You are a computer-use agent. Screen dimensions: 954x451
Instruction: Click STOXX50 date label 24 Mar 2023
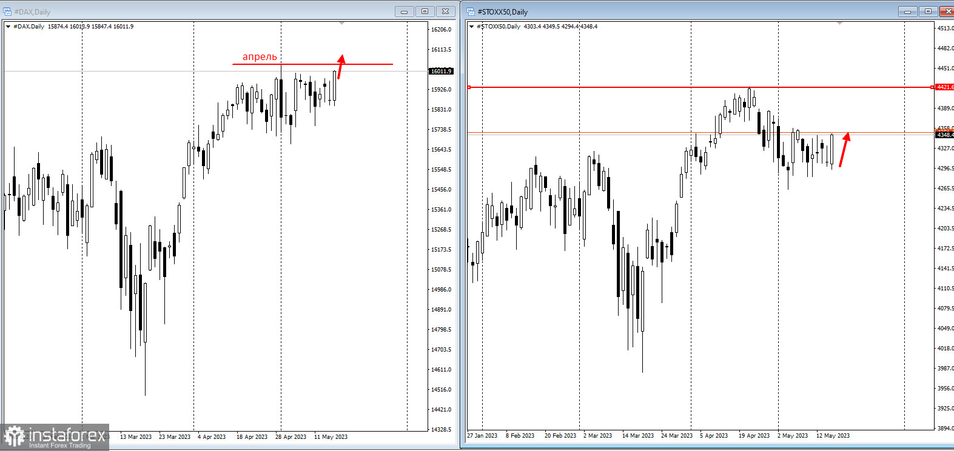pos(677,436)
